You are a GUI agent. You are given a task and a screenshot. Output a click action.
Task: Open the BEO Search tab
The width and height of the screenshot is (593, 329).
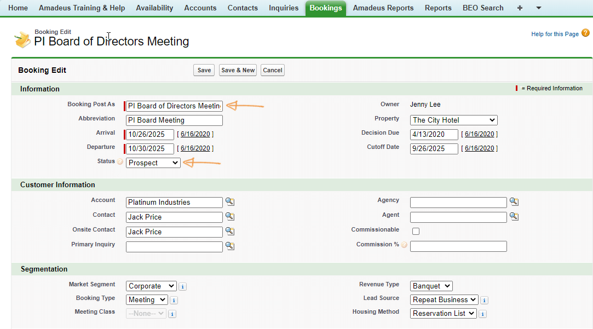483,8
